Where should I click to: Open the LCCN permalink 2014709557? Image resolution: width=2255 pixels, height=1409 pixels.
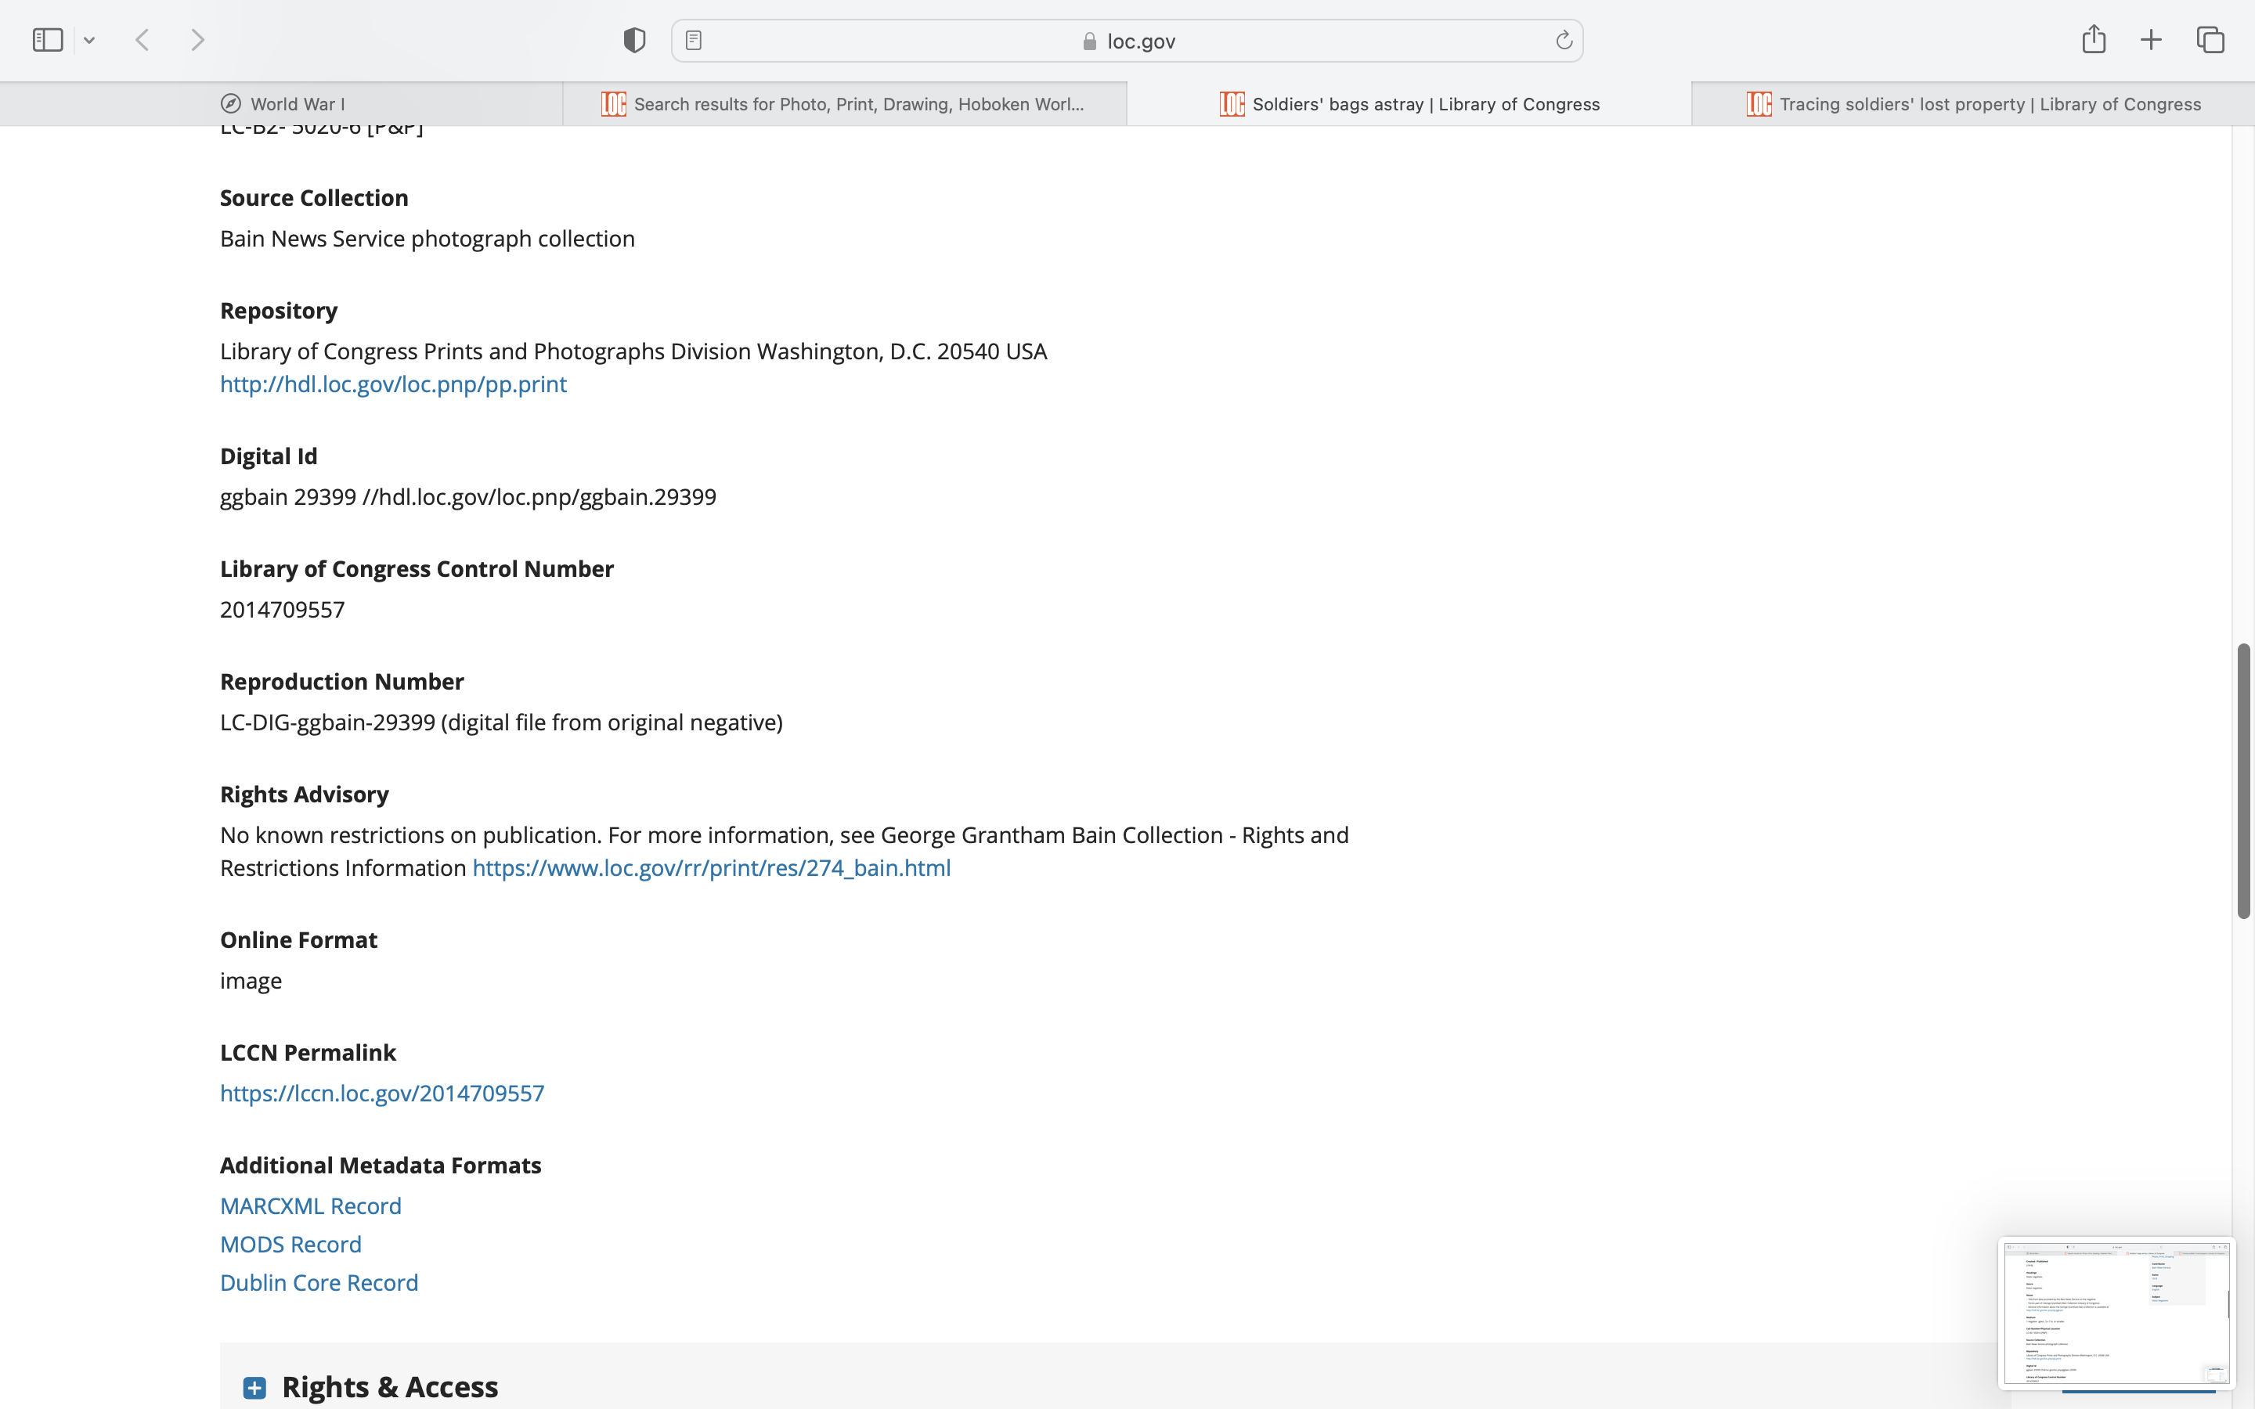click(x=382, y=1093)
